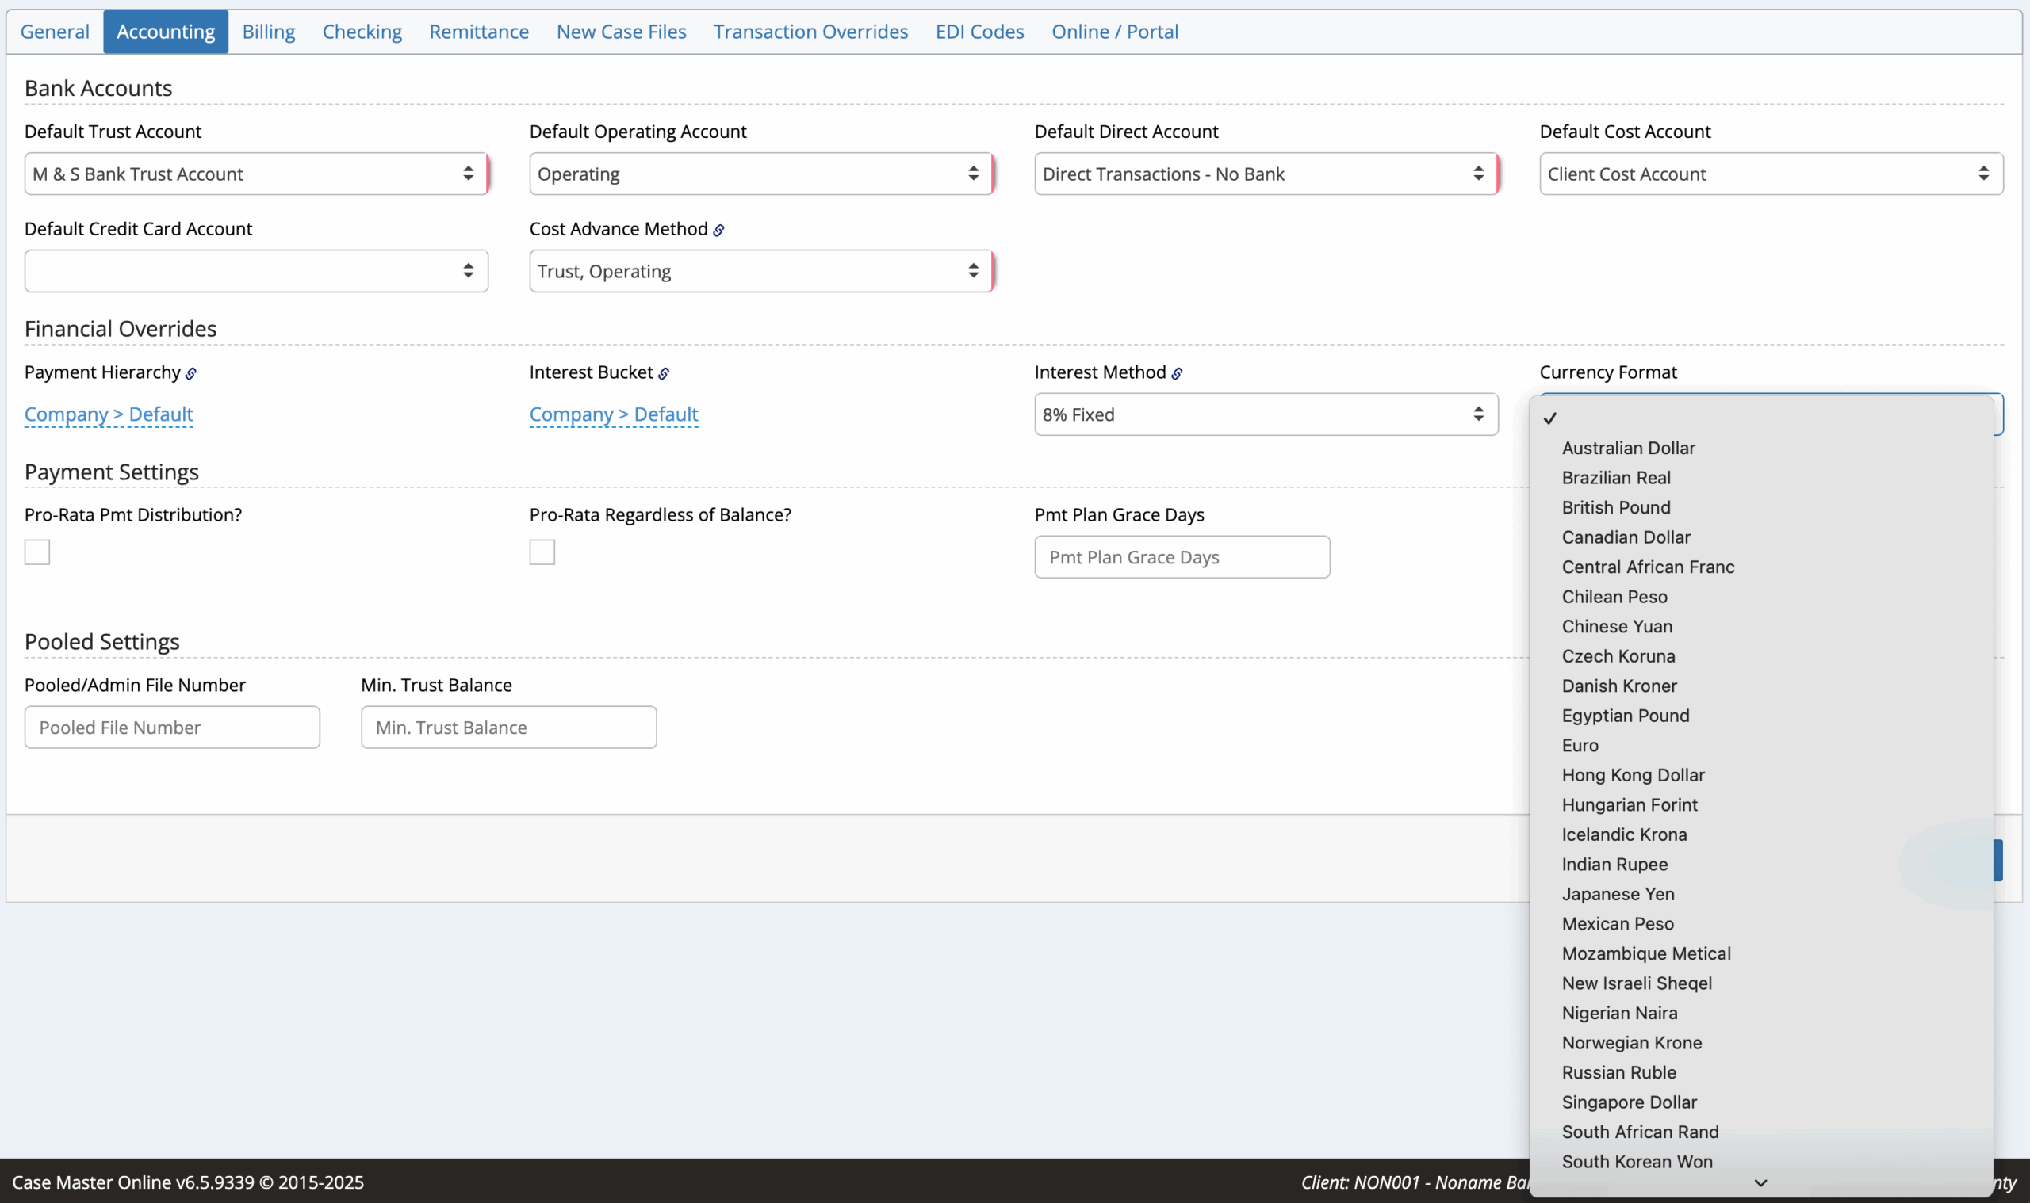Click the Default Trust Account stepper arrows
The image size is (2030, 1203).
[469, 174]
